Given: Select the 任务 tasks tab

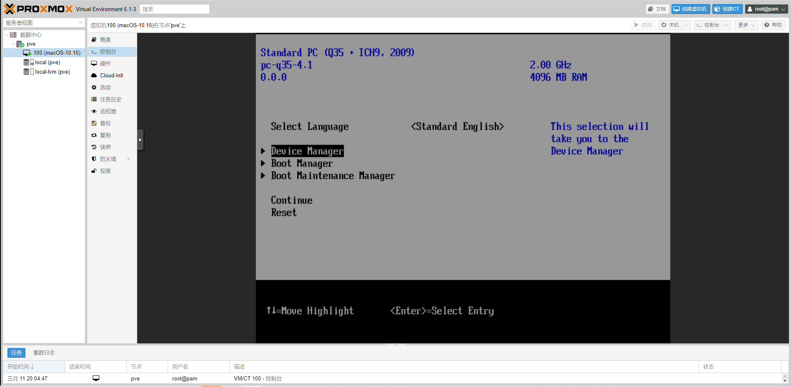Looking at the screenshot, I should pyautogui.click(x=16, y=353).
